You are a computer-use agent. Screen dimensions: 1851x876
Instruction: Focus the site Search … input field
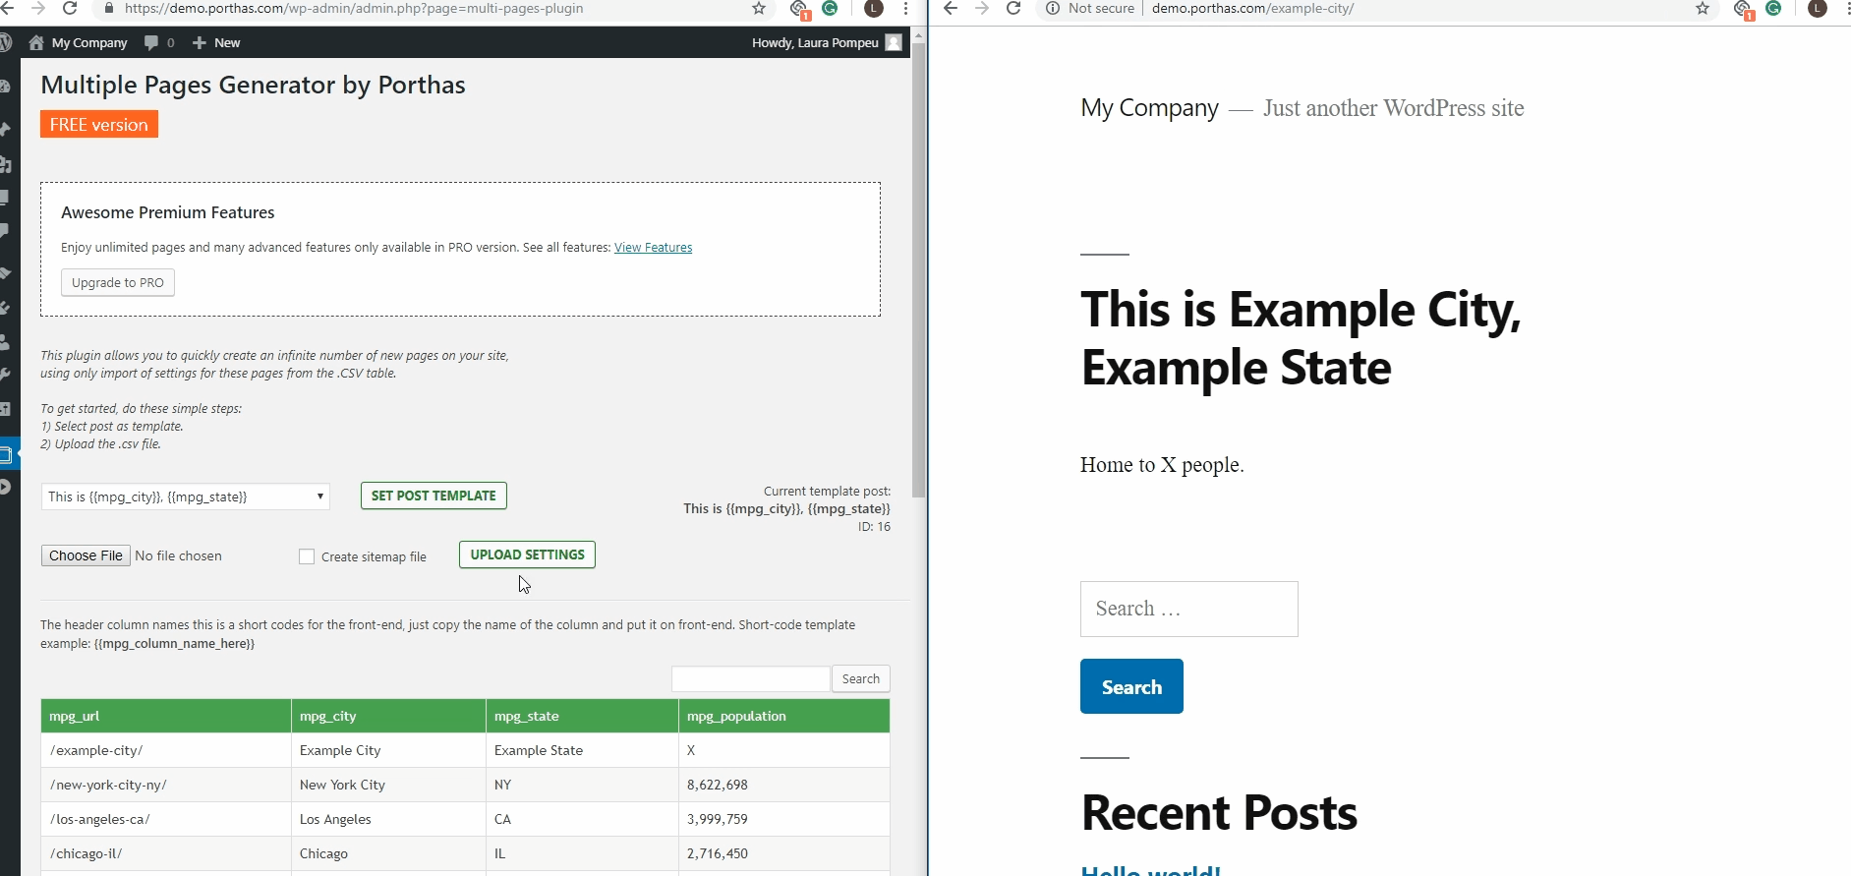click(x=1188, y=609)
